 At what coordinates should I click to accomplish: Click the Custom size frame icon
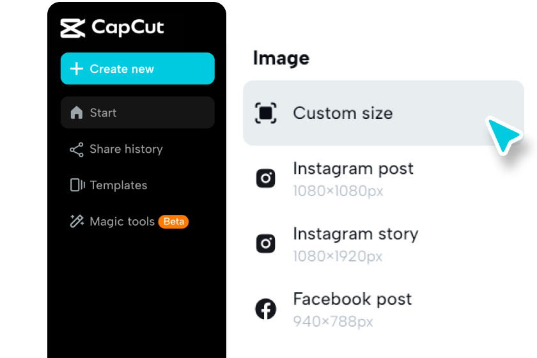266,113
